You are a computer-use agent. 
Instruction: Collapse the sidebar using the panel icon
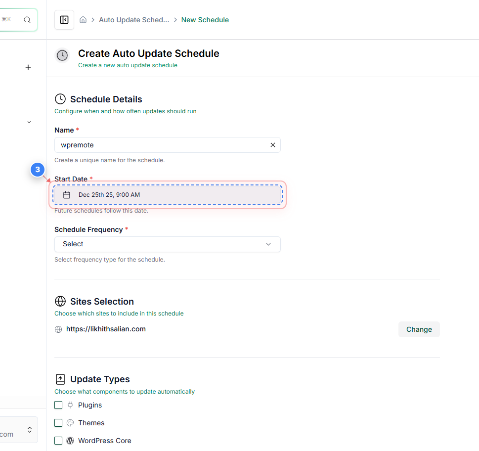tap(64, 19)
